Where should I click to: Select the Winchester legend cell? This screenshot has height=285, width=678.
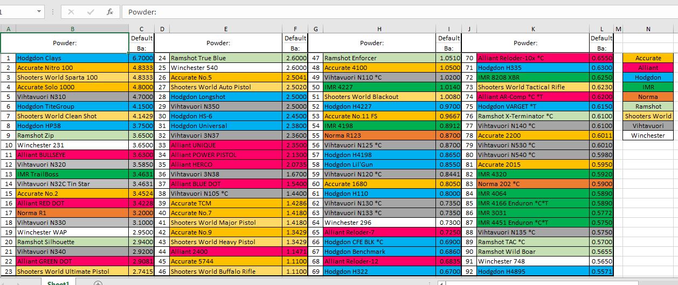(x=648, y=136)
